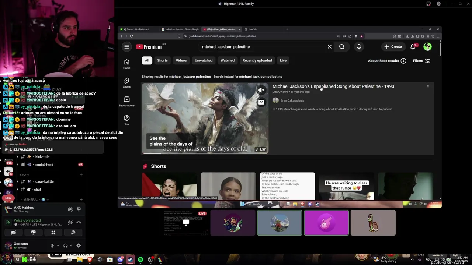Click the Create button on YouTube
This screenshot has width=472, height=265.
tap(393, 47)
